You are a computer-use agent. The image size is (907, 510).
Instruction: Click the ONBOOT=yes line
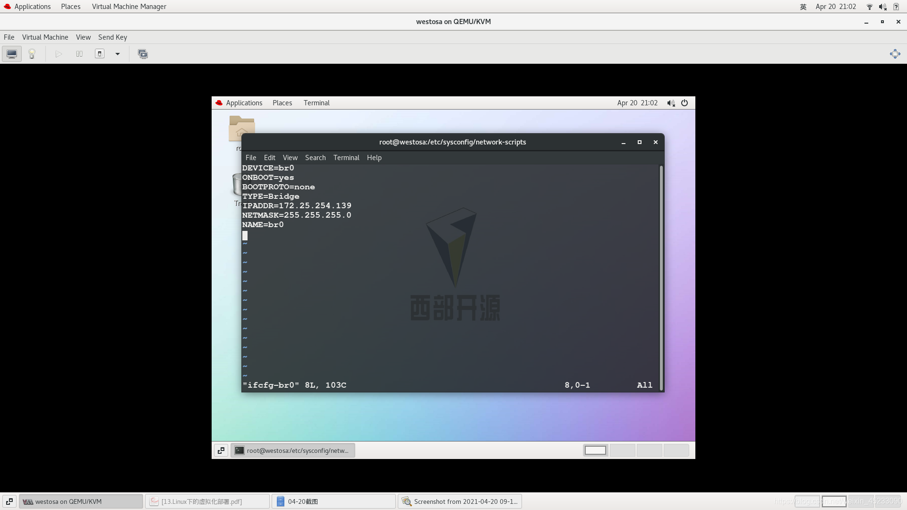point(268,178)
